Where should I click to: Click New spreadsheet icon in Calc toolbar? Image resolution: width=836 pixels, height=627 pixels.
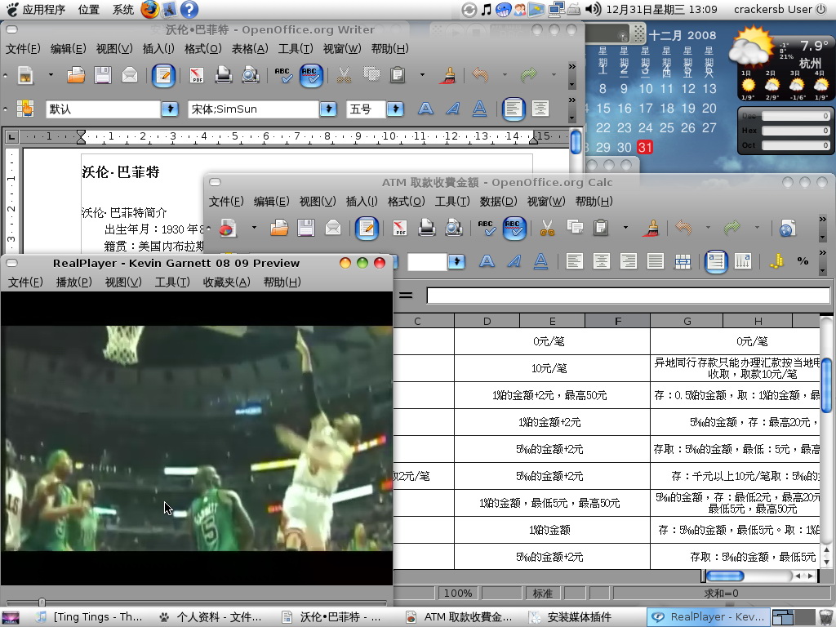(x=227, y=229)
